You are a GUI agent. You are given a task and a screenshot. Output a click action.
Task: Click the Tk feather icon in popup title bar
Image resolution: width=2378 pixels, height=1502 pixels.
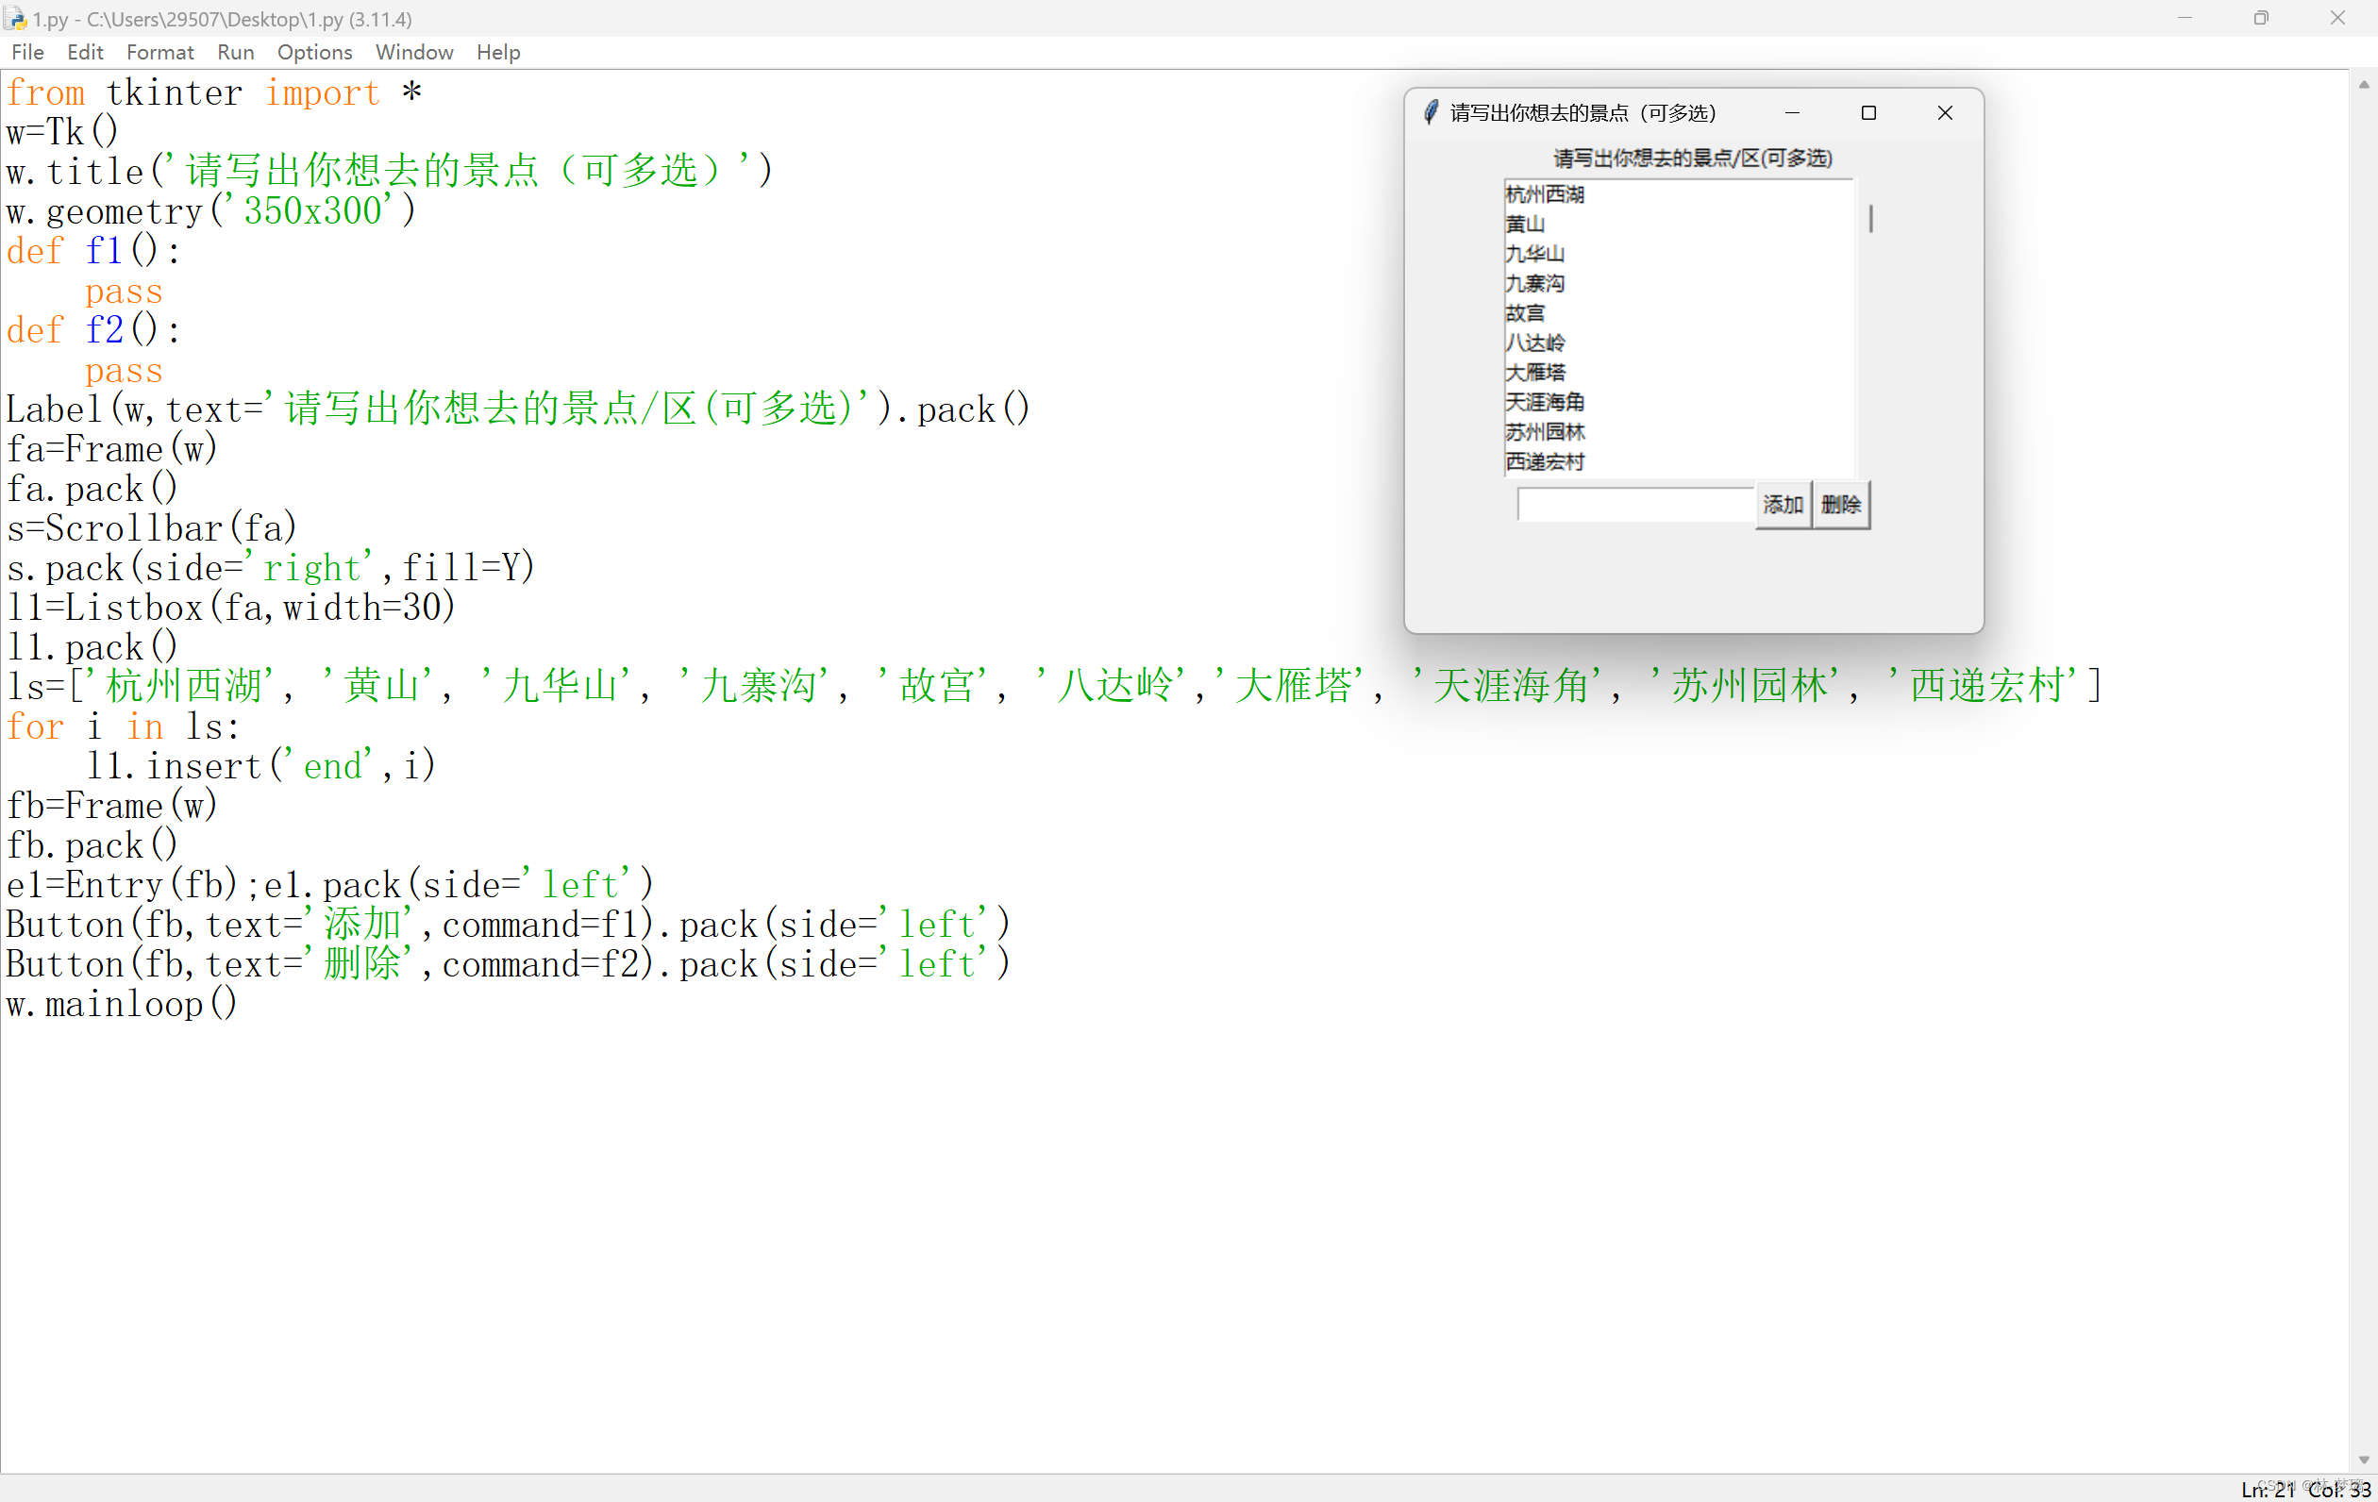pos(1430,112)
